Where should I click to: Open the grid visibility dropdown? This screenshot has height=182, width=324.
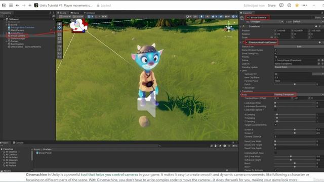[90, 17]
